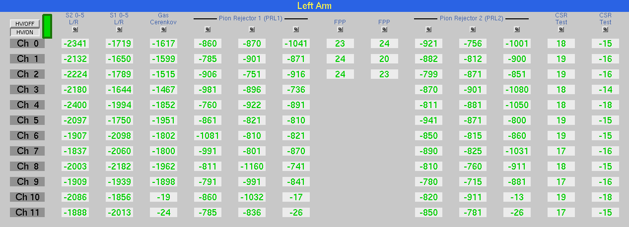Click Gas Cerenkov value -1617 in Ch 0
This screenshot has height=227, width=629.
coord(163,44)
